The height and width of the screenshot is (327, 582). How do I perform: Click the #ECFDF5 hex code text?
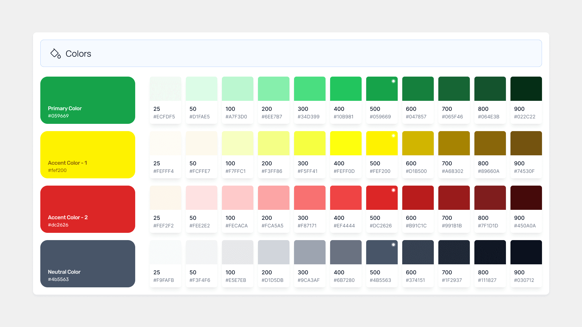point(164,117)
